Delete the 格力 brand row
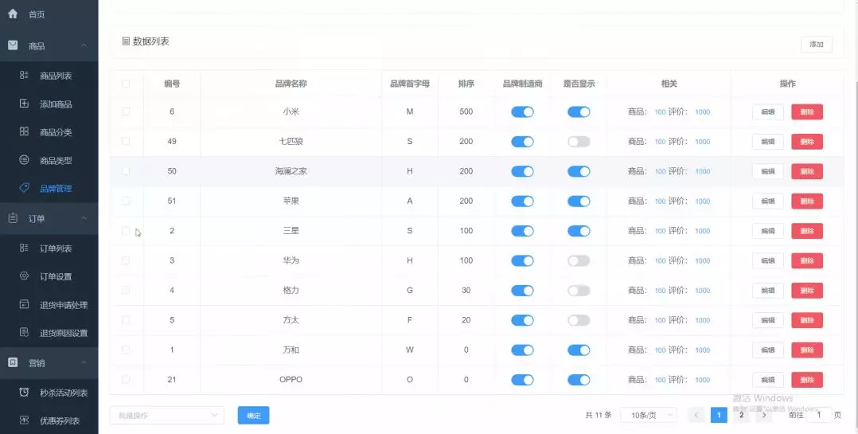Image resolution: width=858 pixels, height=434 pixels. click(x=807, y=291)
